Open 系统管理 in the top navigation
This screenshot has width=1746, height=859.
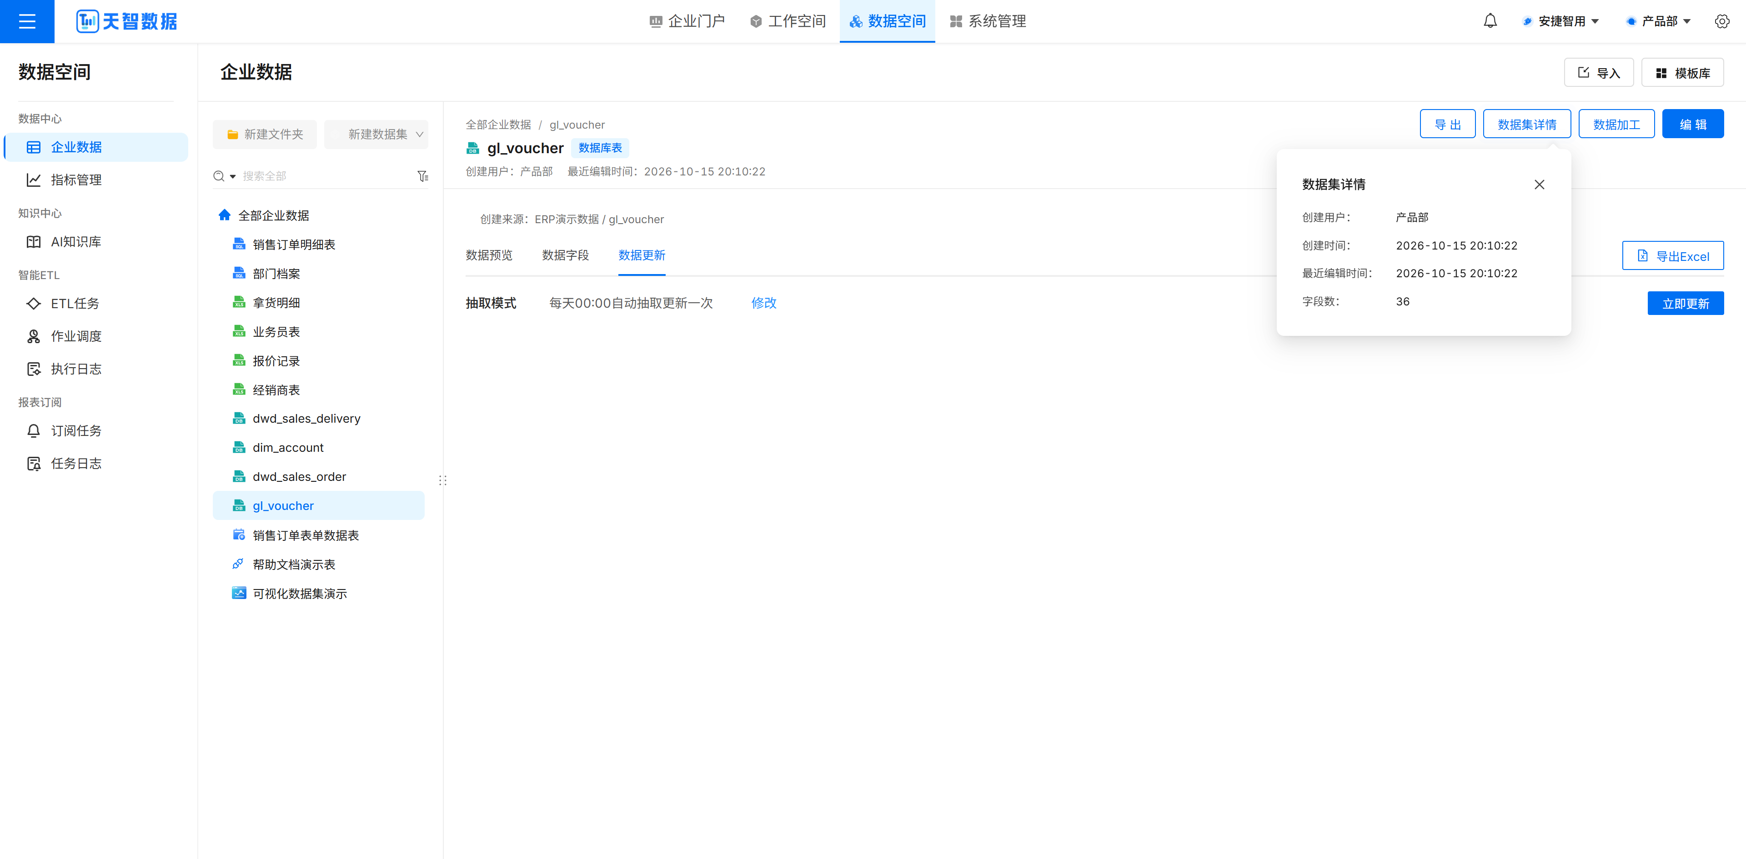click(x=988, y=21)
